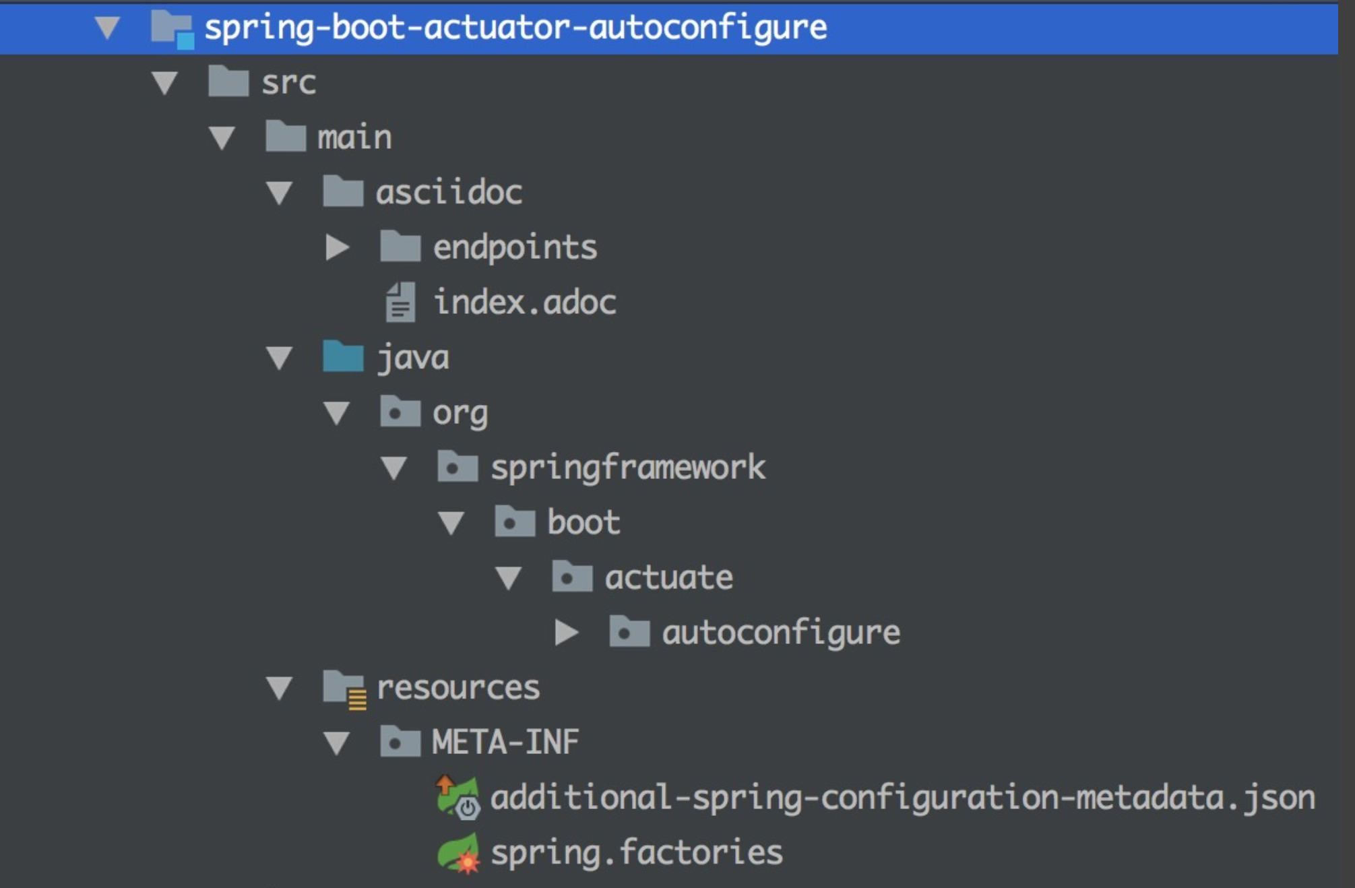Click the META-INF package folder icon
Image resolution: width=1355 pixels, height=888 pixels.
click(x=400, y=741)
